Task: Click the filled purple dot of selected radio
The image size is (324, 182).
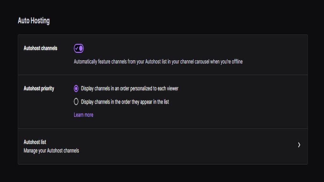Action: 76,88
